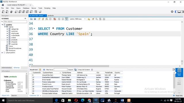The image size is (184, 103).
Task: Click the editor horizontal scrollbar thumb
Action: click(70, 66)
